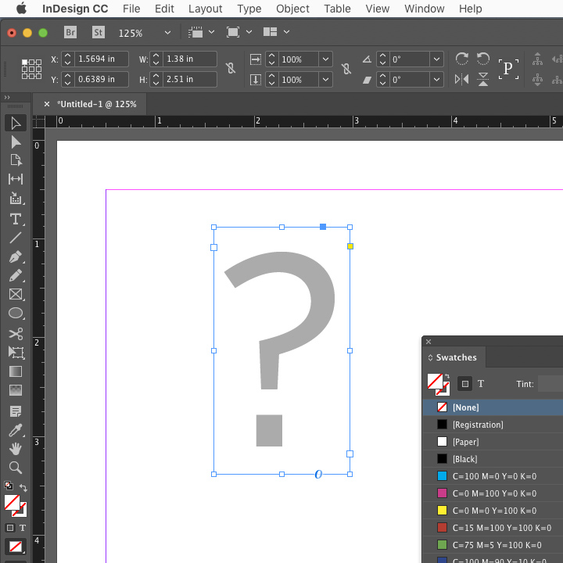Toggle constrain proportions for width and height
The height and width of the screenshot is (563, 563).
pos(231,70)
